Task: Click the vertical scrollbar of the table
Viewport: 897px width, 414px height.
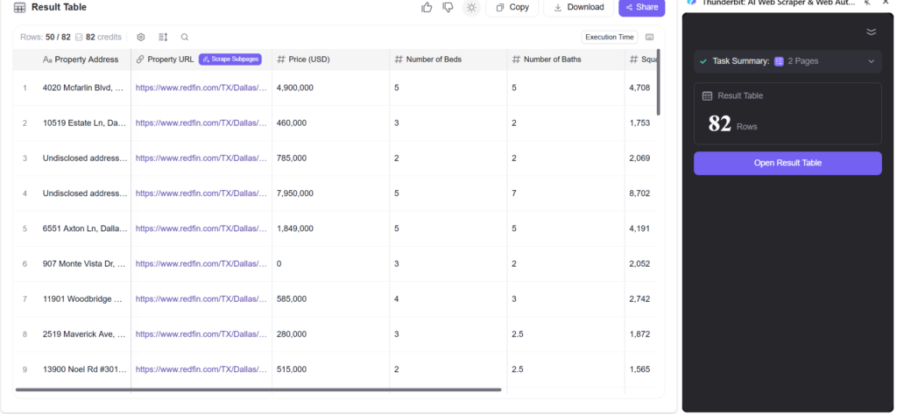Action: click(659, 82)
